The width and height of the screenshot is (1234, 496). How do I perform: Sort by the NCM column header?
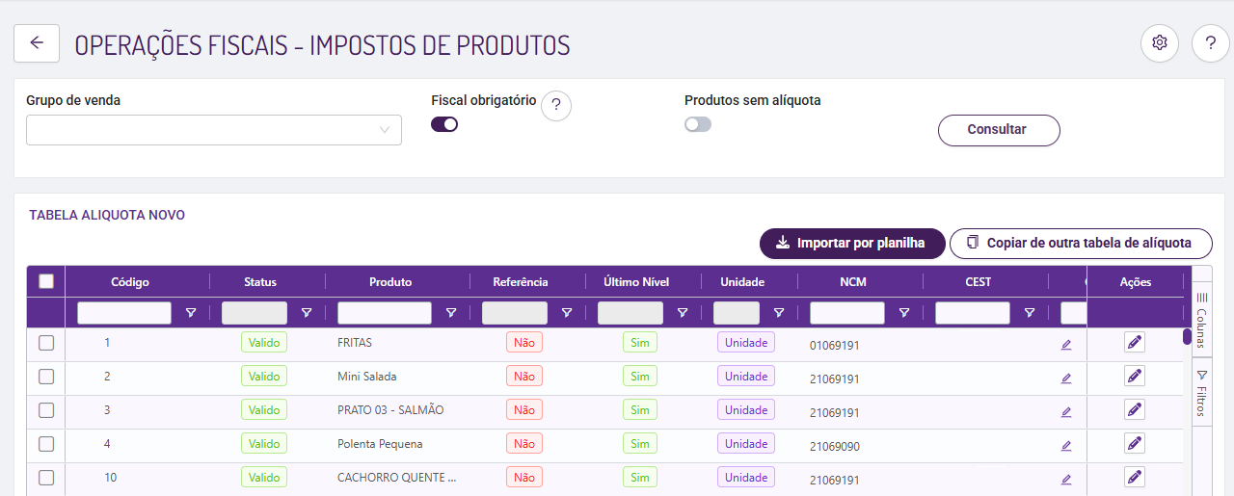854,282
